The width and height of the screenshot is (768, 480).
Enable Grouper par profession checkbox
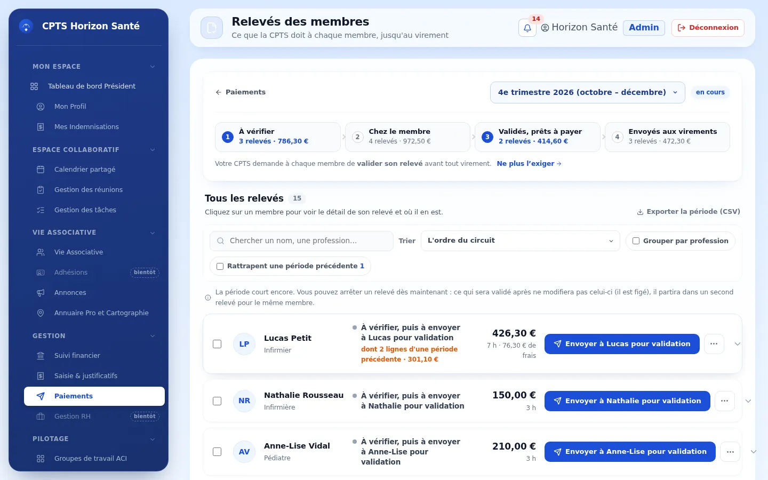[636, 241]
